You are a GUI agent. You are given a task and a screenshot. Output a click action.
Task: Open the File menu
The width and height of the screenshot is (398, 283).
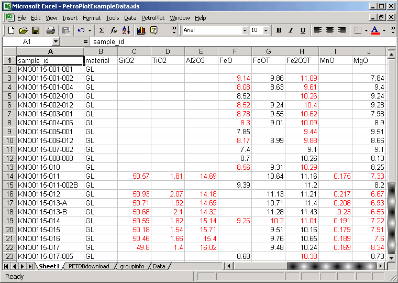[21, 18]
